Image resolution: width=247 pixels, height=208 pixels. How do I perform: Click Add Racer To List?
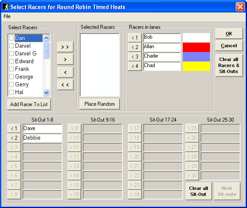[29, 104]
